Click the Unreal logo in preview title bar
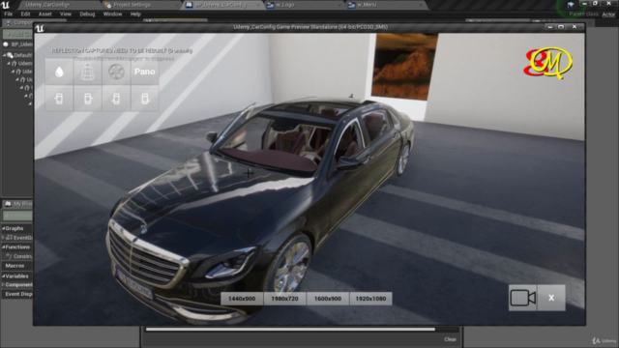The width and height of the screenshot is (619, 348). [x=40, y=28]
